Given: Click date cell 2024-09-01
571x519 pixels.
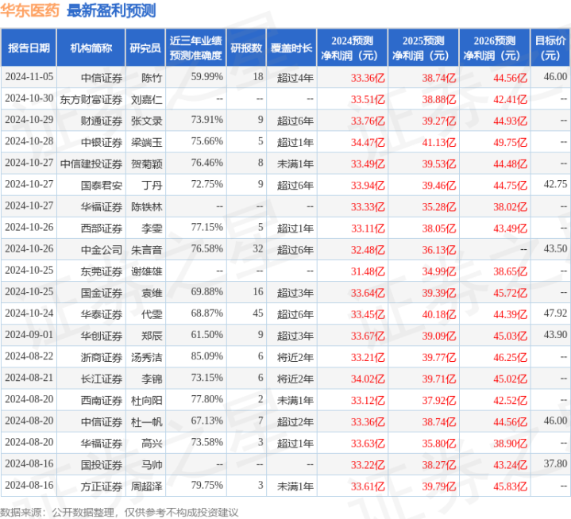Looking at the screenshot, I should 29,334.
